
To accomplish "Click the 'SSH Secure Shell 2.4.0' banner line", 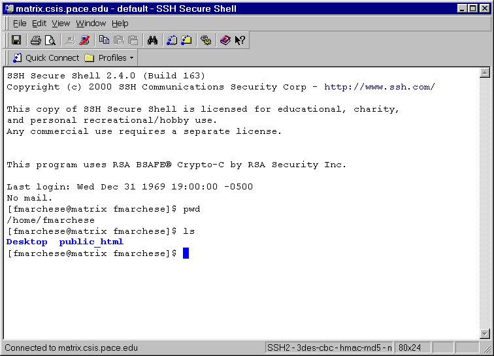I will [106, 76].
